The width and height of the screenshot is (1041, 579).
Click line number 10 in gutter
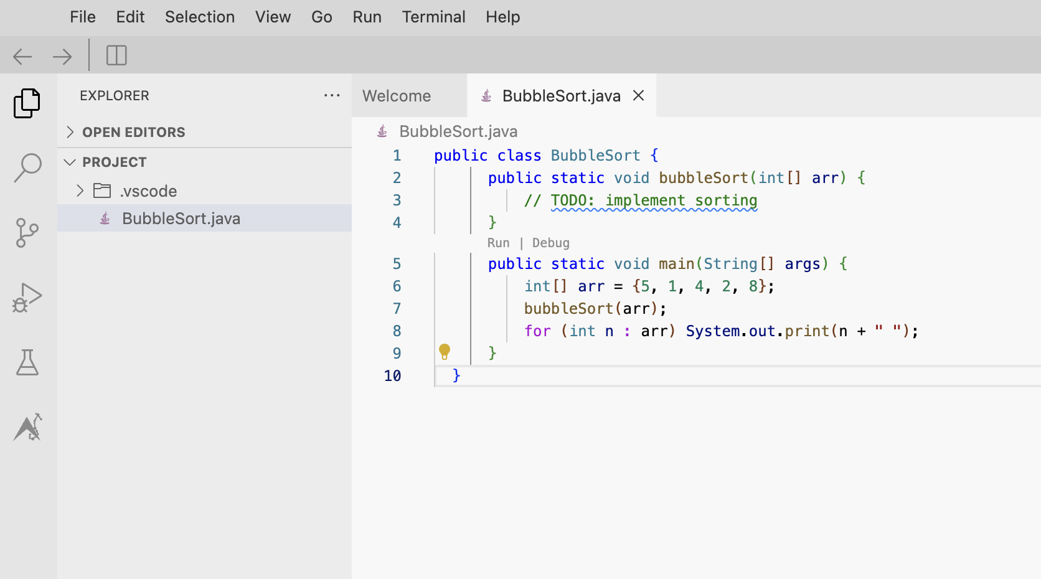pyautogui.click(x=392, y=375)
